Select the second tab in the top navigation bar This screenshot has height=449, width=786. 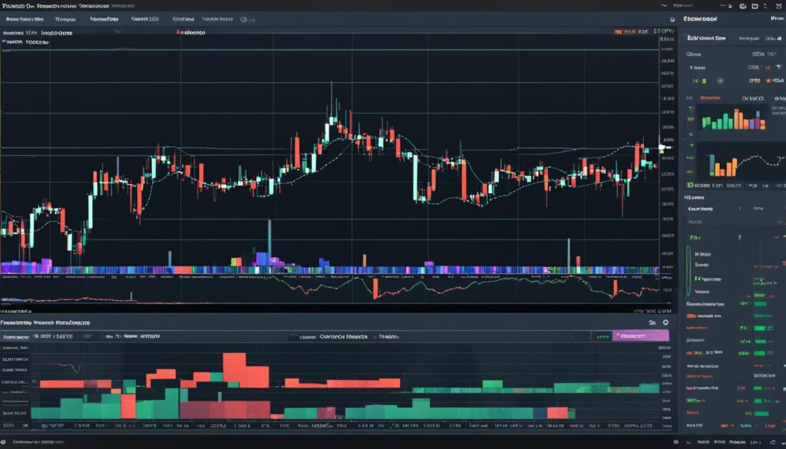click(66, 19)
